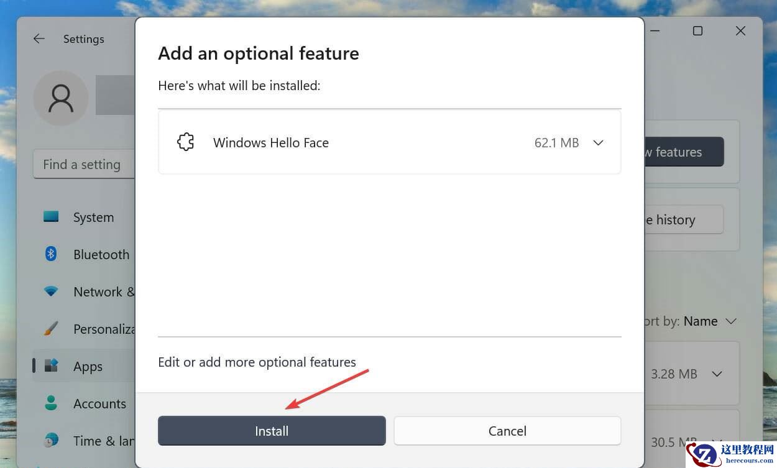
Task: Install the Windows Hello Face feature
Action: pos(272,430)
